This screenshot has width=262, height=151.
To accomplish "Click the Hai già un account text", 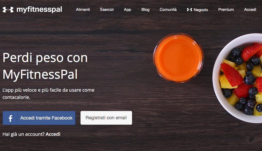I will tap(24, 134).
